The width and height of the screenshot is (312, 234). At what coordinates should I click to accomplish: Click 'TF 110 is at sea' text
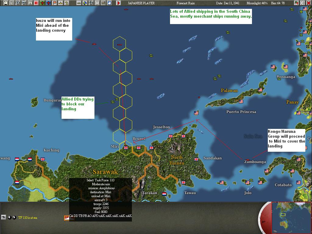[28, 218]
